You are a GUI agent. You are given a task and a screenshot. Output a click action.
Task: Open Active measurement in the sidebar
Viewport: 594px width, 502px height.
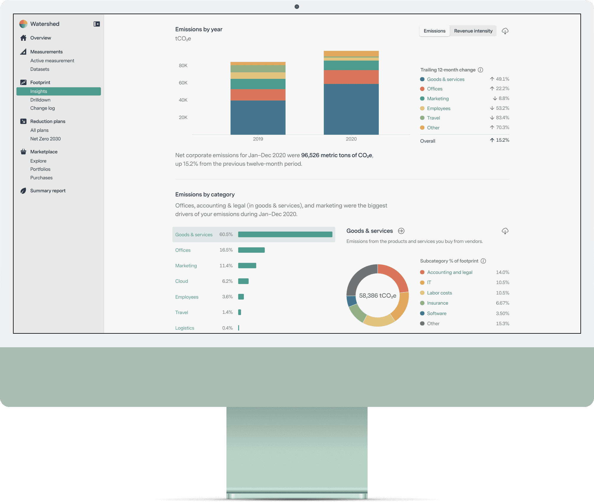(x=52, y=61)
